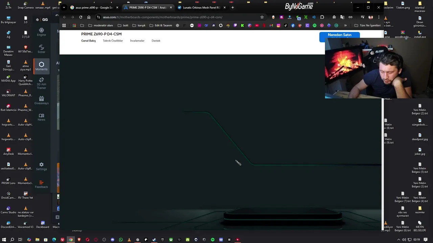Open the Windows Start menu
Screen dimensions: 433x243
coord(4,240)
